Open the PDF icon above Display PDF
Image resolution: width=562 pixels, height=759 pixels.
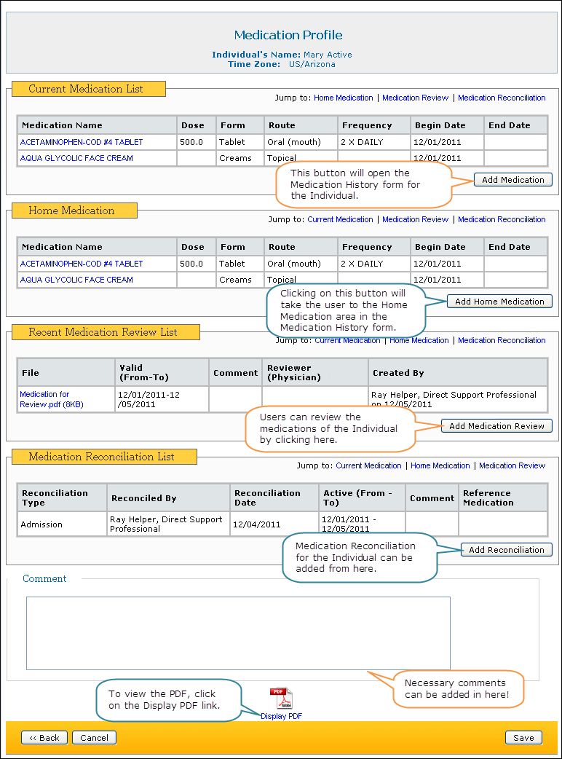coord(281,699)
